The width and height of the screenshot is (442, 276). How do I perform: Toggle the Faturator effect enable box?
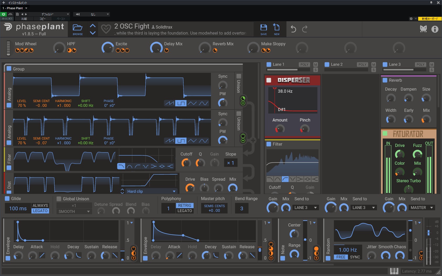click(x=385, y=133)
